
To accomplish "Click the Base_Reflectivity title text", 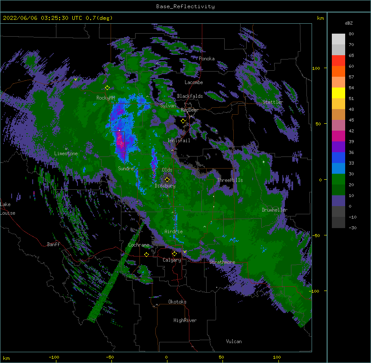I will pyautogui.click(x=185, y=6).
